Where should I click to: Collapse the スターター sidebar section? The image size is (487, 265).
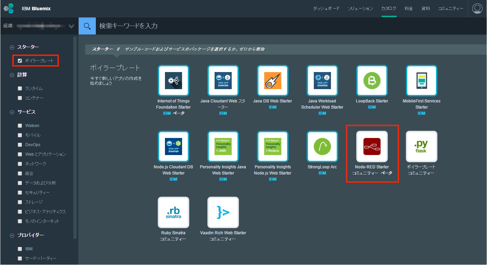tap(12, 47)
